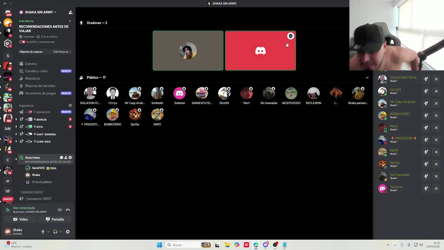Invite Mr Capy Analista to speak
Image resolution: width=444 pixels, height=250 pixels.
tap(426, 103)
